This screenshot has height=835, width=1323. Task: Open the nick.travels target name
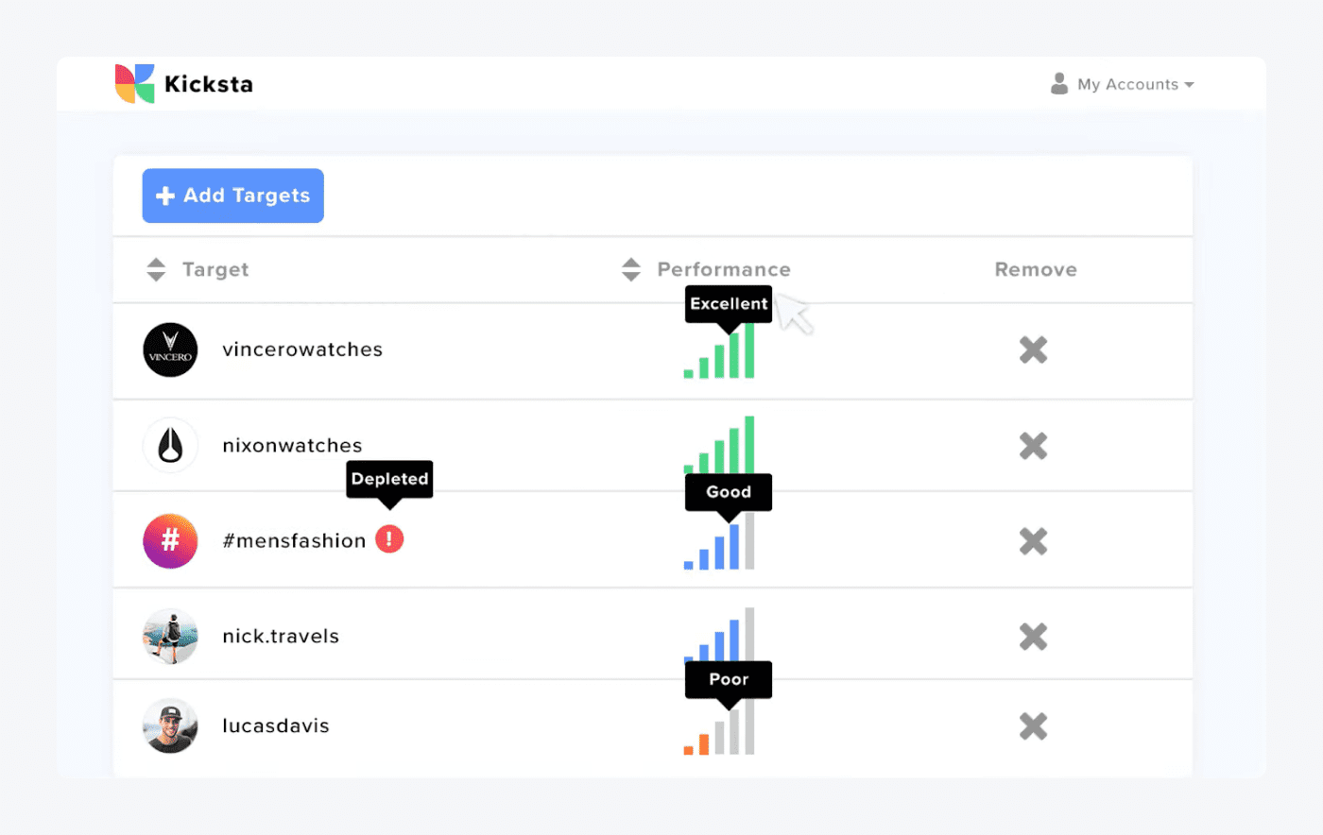281,637
